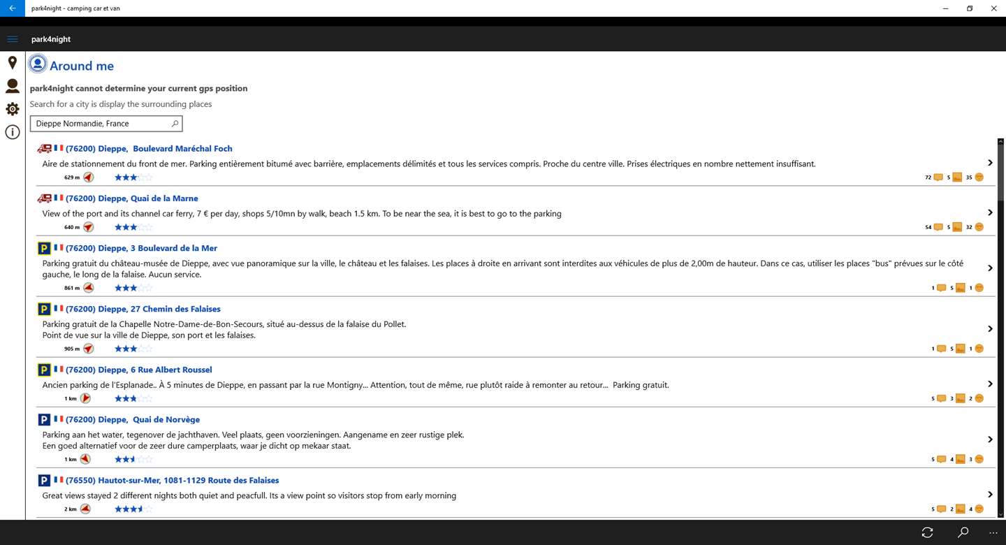Open the 6 Rue Albert Roussel listing
This screenshot has width=1006, height=545.
tap(154, 370)
